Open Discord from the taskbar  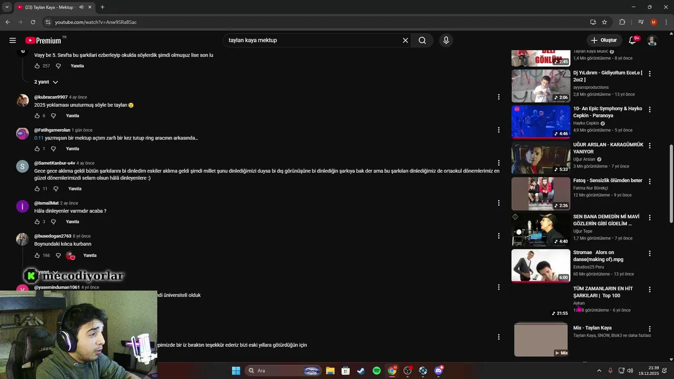point(439,371)
